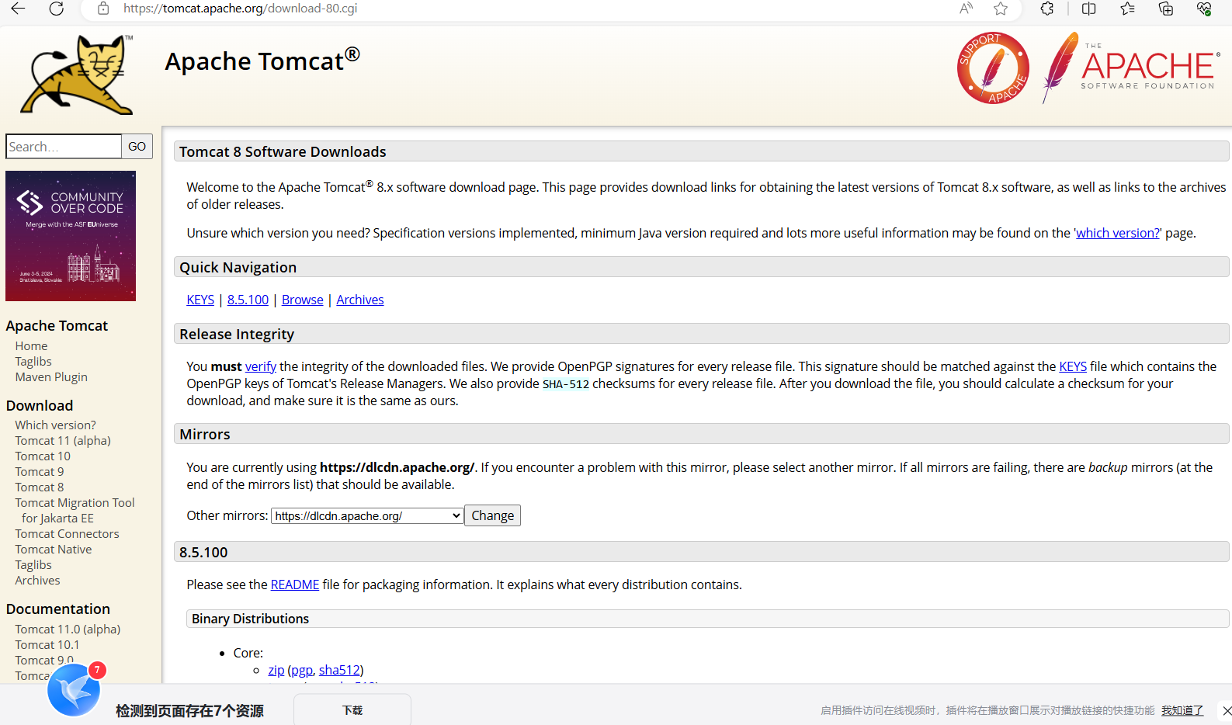
Task: Open the 'which version?' link in intro
Action: click(1118, 233)
